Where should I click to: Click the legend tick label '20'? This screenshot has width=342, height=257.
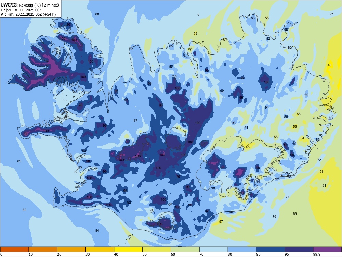[59, 254]
